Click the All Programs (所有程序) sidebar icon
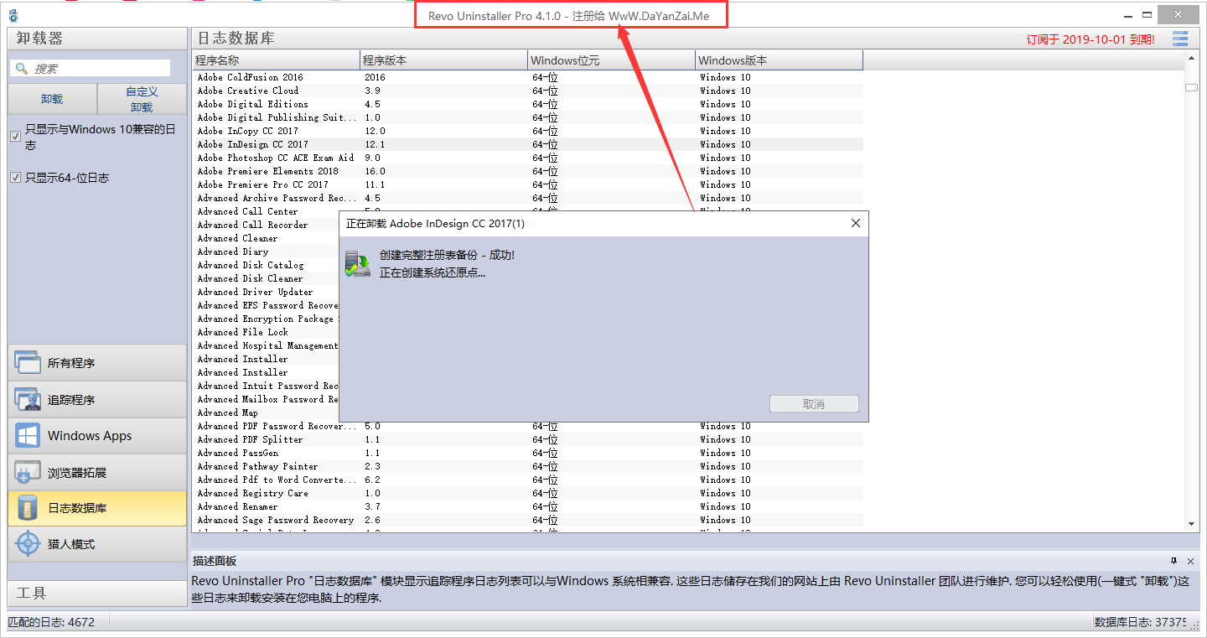This screenshot has height=638, width=1207. coord(28,363)
